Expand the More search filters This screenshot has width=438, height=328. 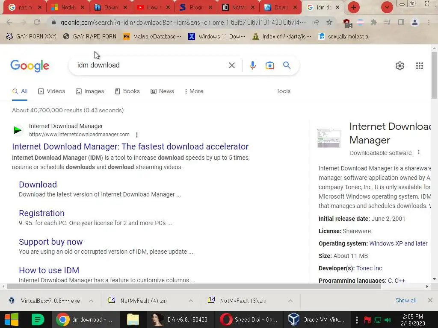click(194, 91)
